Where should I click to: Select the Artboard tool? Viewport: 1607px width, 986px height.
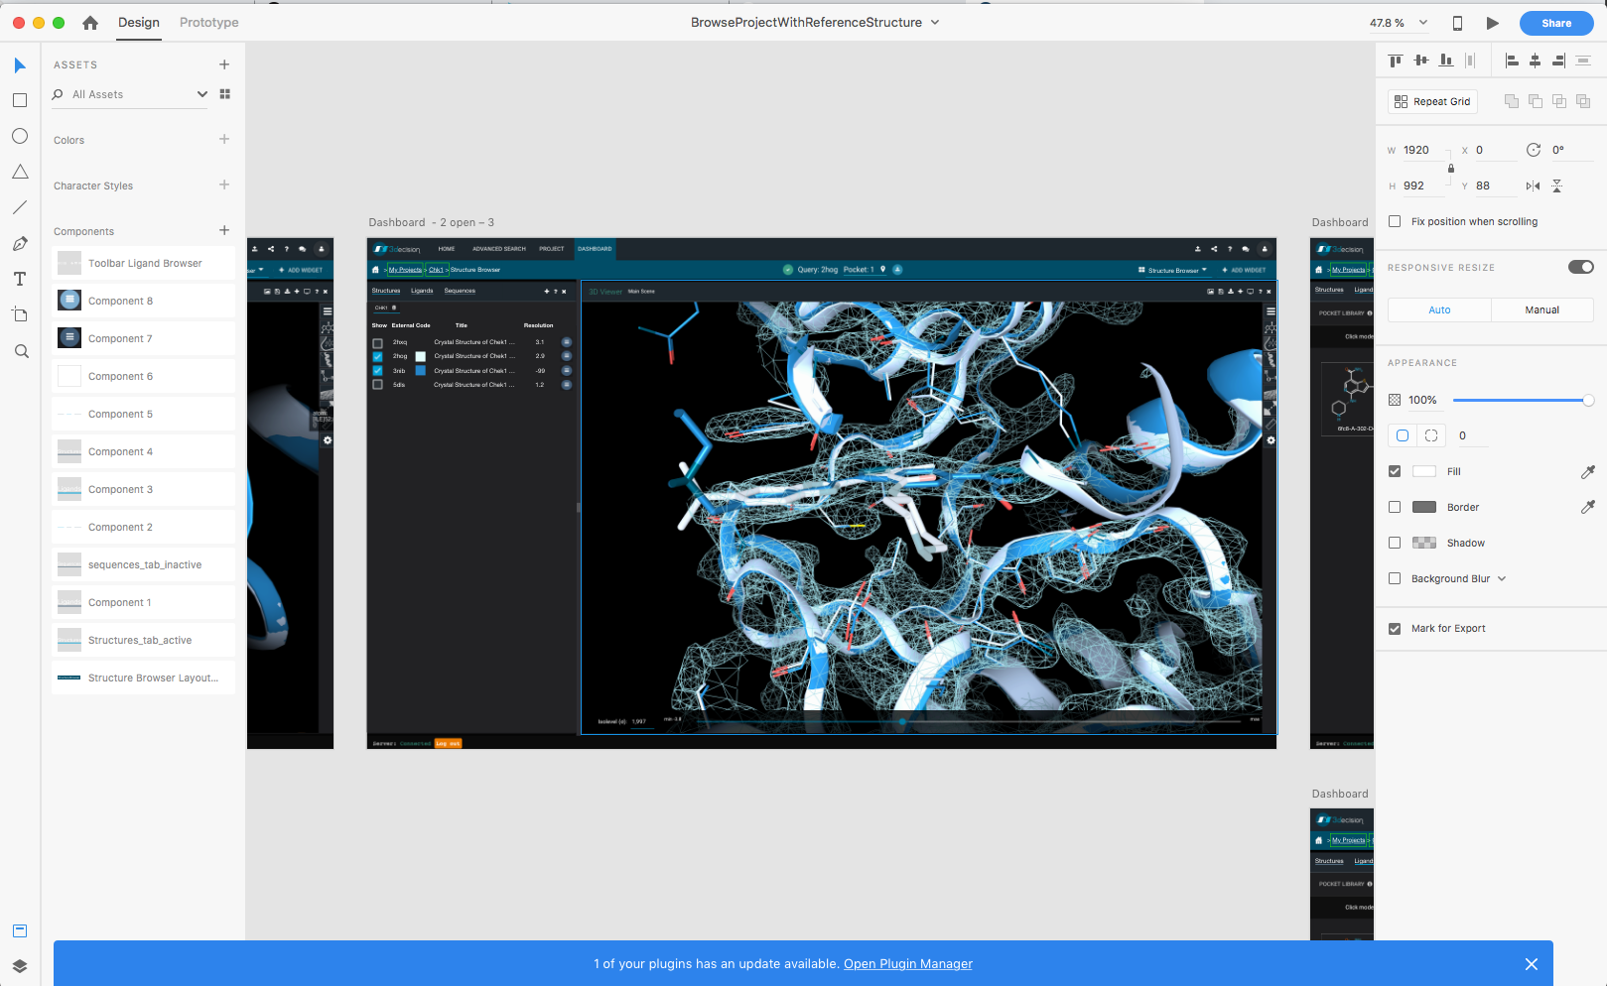20,314
